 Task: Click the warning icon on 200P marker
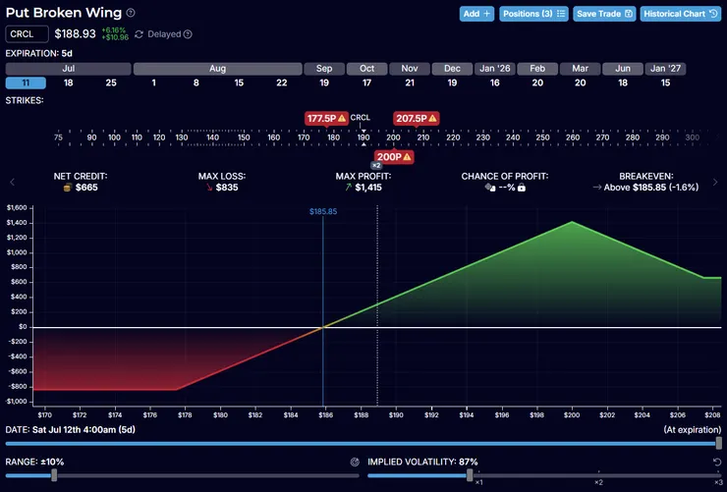407,157
